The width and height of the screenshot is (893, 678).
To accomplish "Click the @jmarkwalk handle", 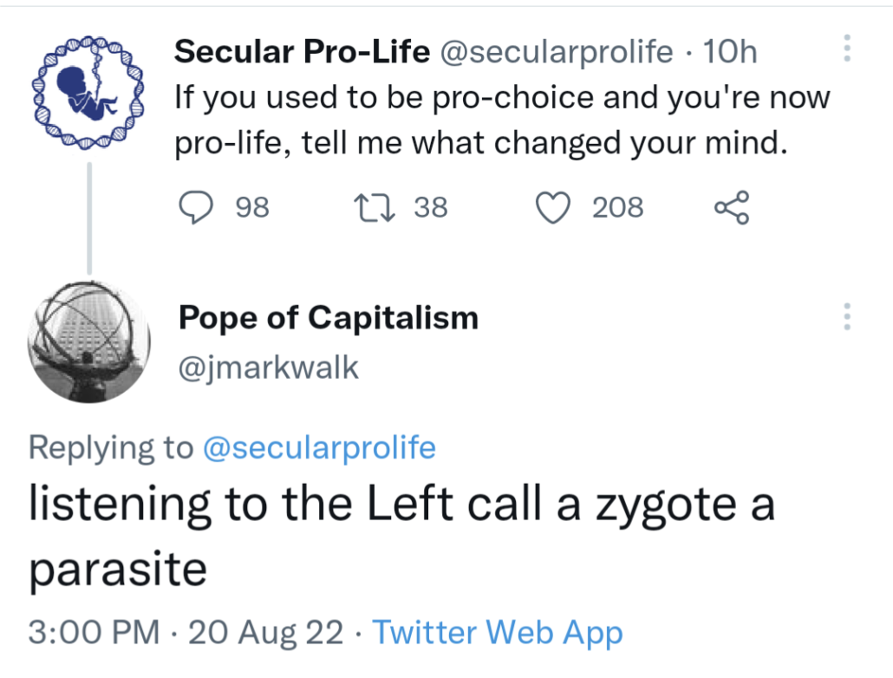I will tap(268, 368).
